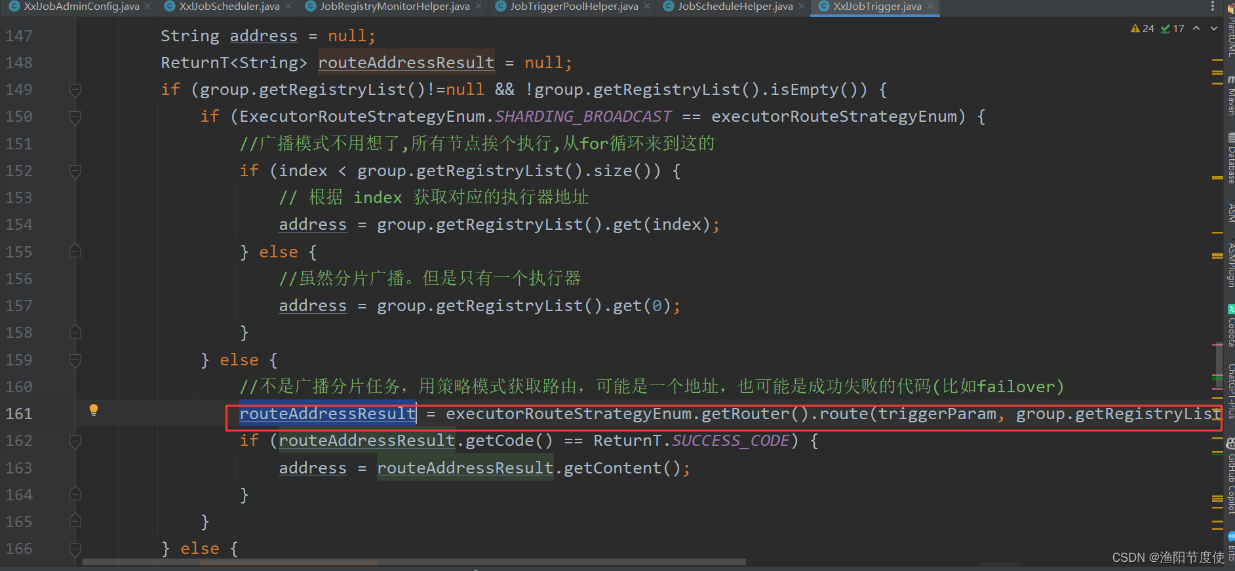
Task: Collapse the else block at line 159
Action: (x=75, y=359)
